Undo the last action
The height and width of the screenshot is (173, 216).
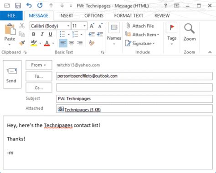(29, 5)
